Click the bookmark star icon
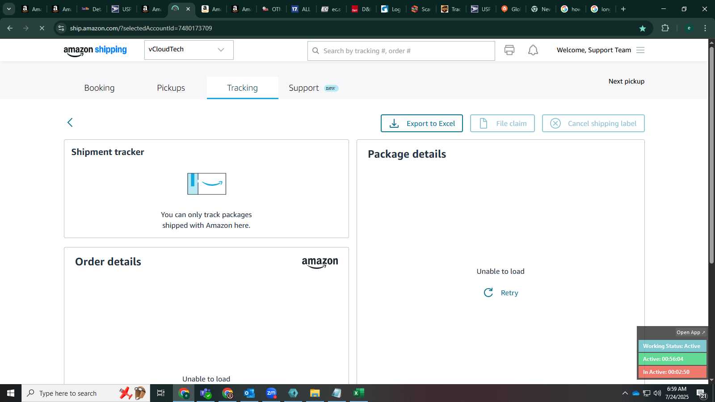Screen dimensions: 715x402 point(643,28)
